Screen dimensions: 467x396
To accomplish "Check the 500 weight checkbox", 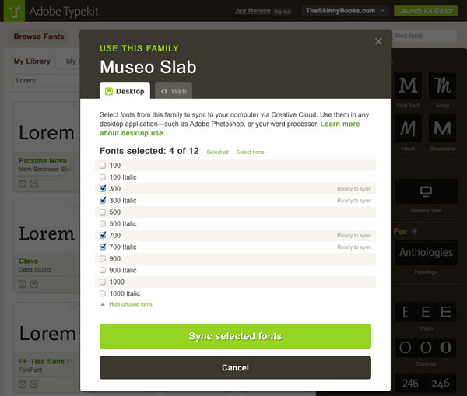I will 103,212.
